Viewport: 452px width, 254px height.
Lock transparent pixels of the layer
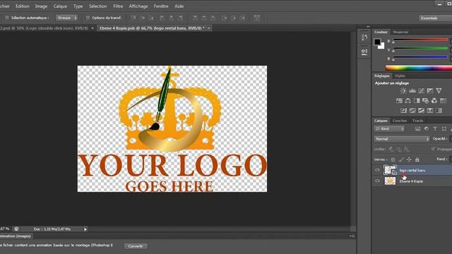pyautogui.click(x=393, y=159)
